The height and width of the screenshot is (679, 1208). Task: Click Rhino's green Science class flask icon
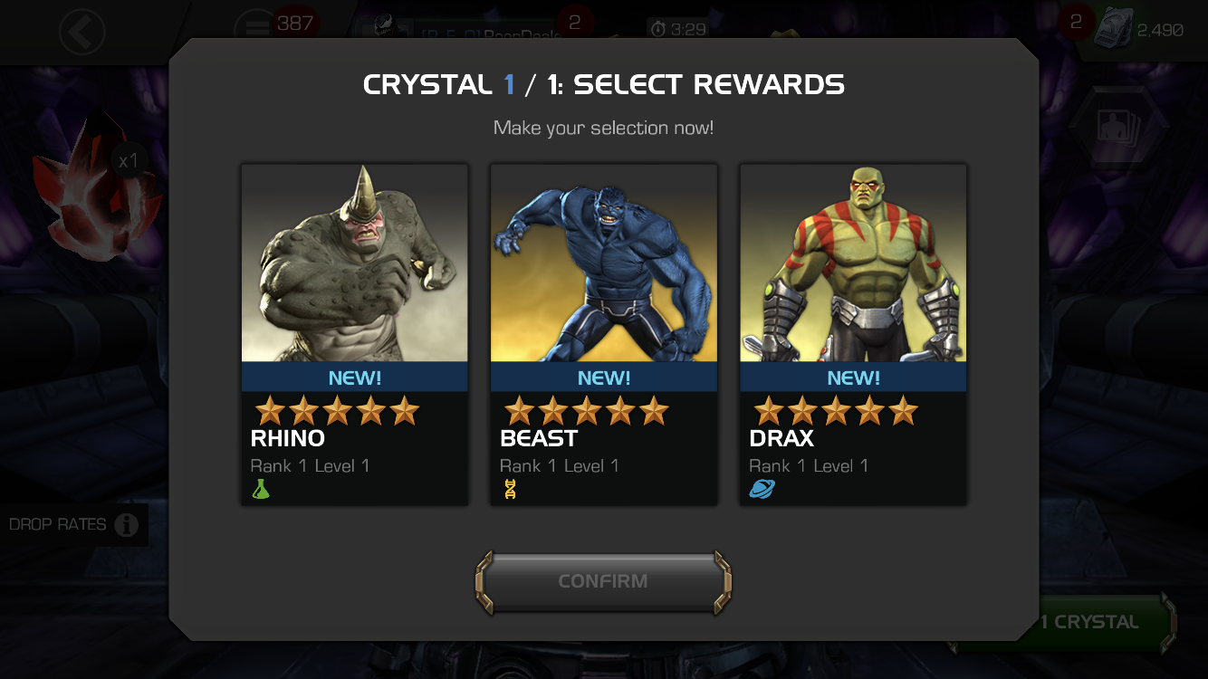click(261, 490)
